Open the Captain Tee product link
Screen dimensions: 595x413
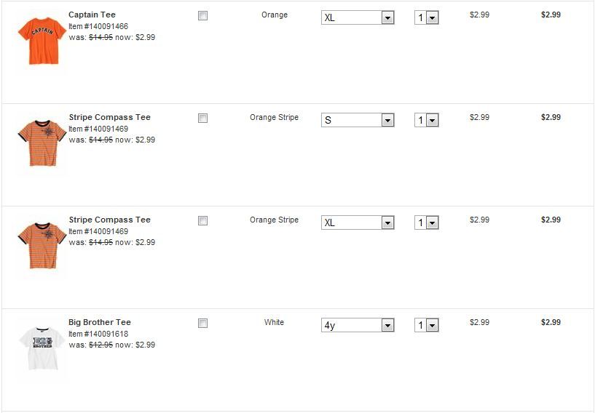92,15
